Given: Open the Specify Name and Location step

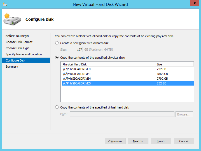Looking at the screenshot, I should [24, 54].
